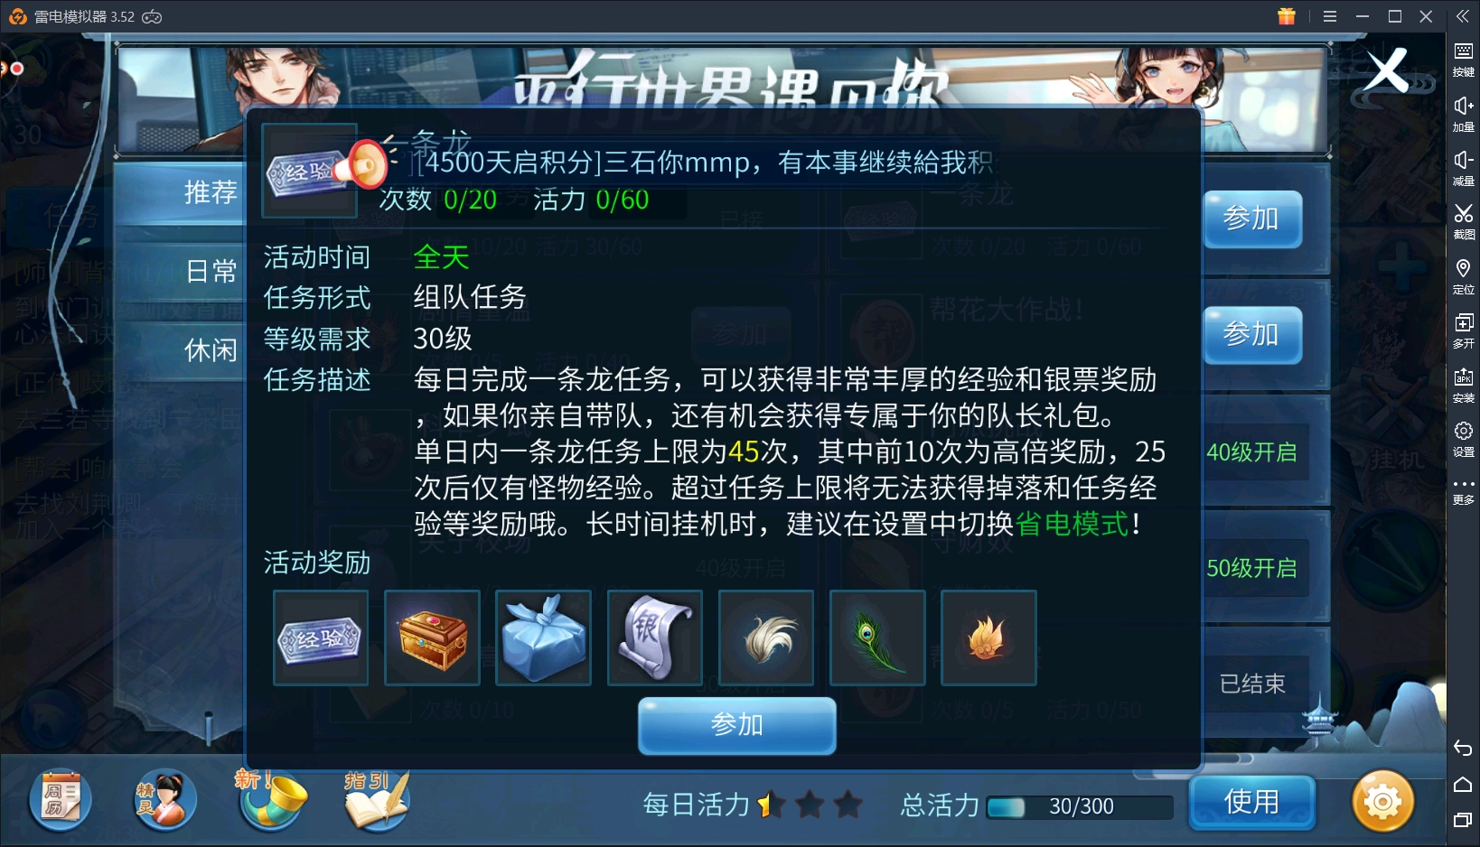Click the experience reward icon
This screenshot has width=1480, height=847.
point(321,638)
